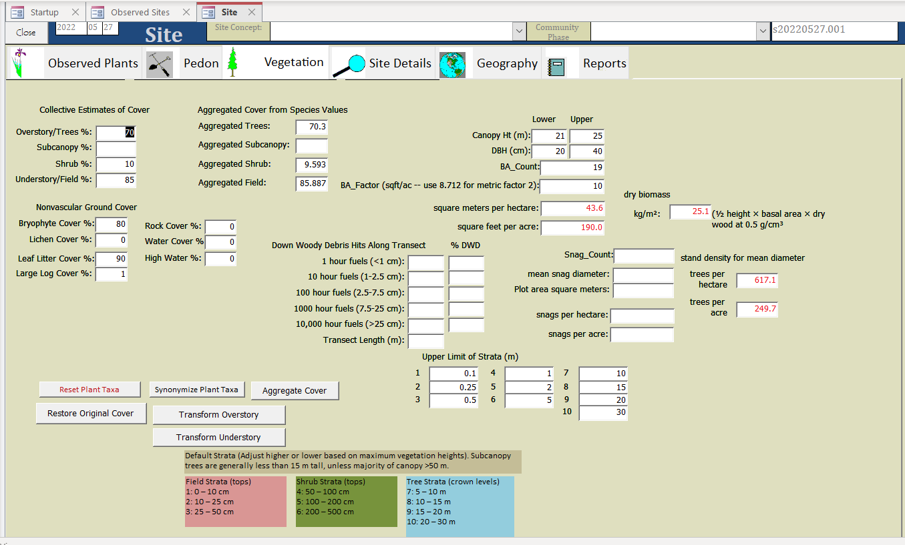
Task: Click the 1000 hour fuels hits field
Action: (426, 310)
